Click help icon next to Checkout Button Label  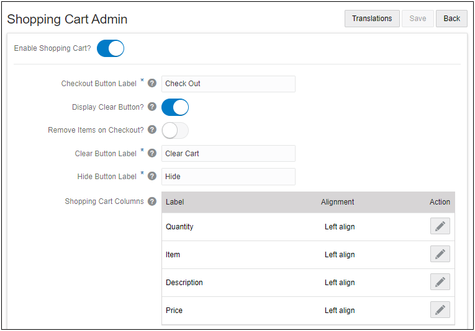coord(152,84)
